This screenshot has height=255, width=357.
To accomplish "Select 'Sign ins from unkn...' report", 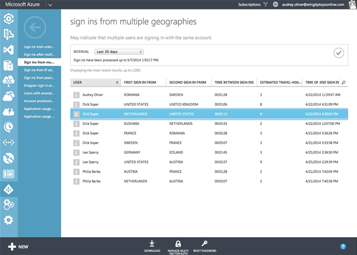I will [x=39, y=47].
